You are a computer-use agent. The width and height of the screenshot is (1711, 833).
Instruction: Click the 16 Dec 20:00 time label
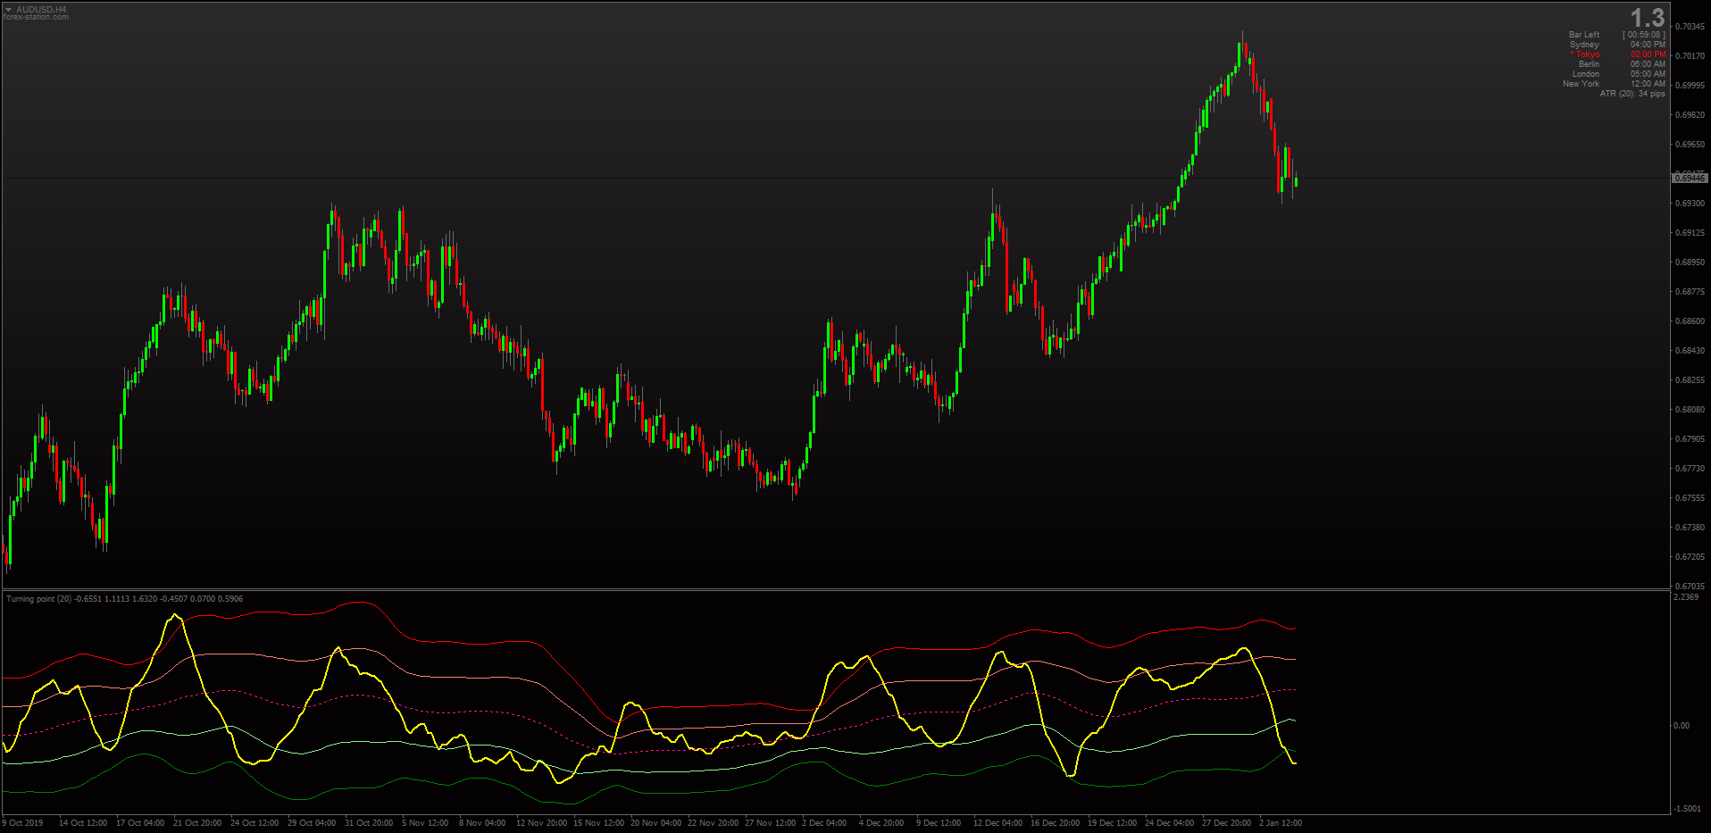[x=1055, y=823]
